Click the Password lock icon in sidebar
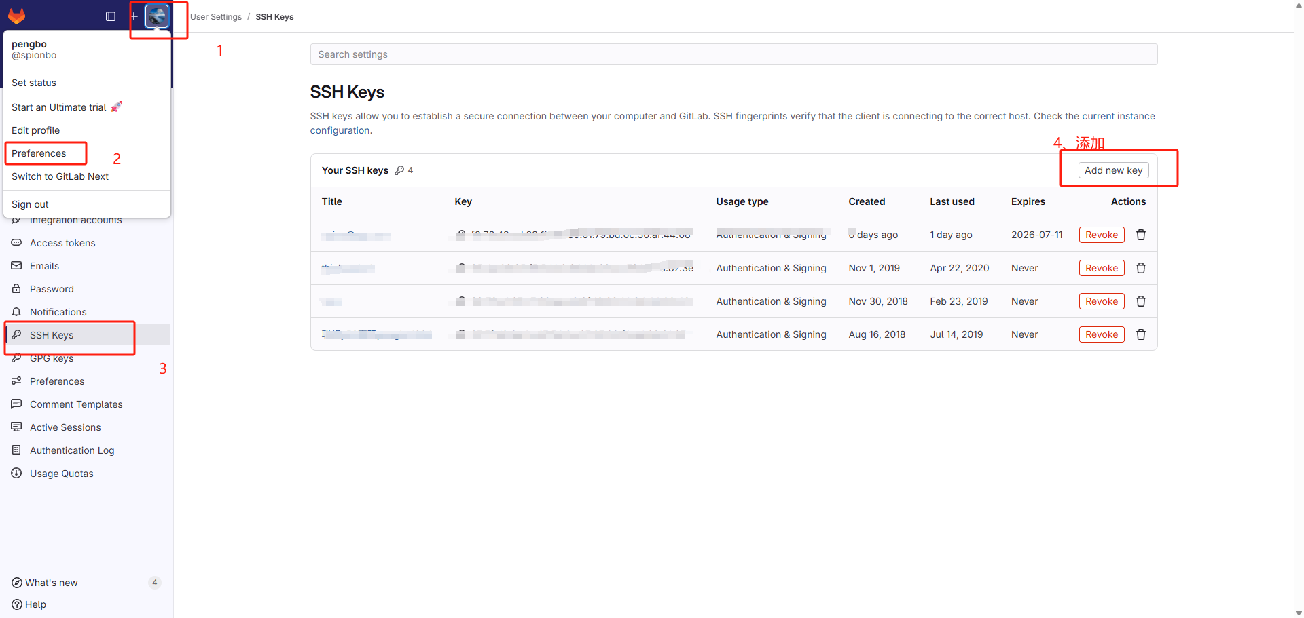The width and height of the screenshot is (1304, 618). tap(16, 288)
